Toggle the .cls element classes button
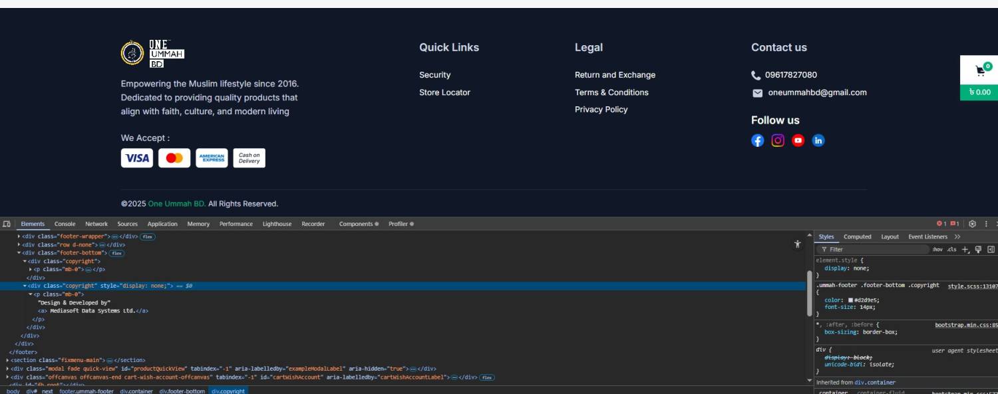Screen dimensions: 998x394 point(952,249)
